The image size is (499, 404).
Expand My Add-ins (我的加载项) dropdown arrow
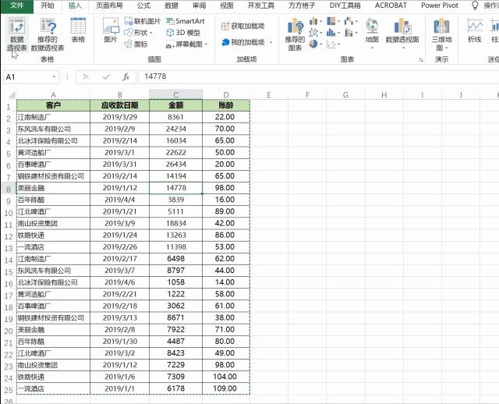coord(271,42)
